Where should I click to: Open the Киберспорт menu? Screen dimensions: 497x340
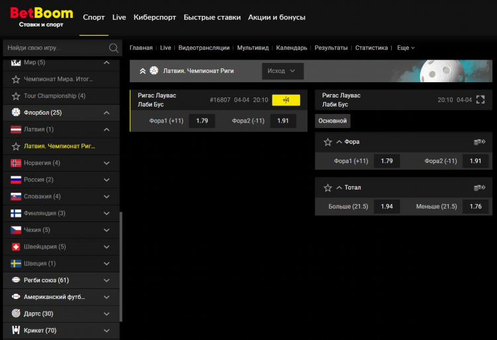[x=154, y=17]
